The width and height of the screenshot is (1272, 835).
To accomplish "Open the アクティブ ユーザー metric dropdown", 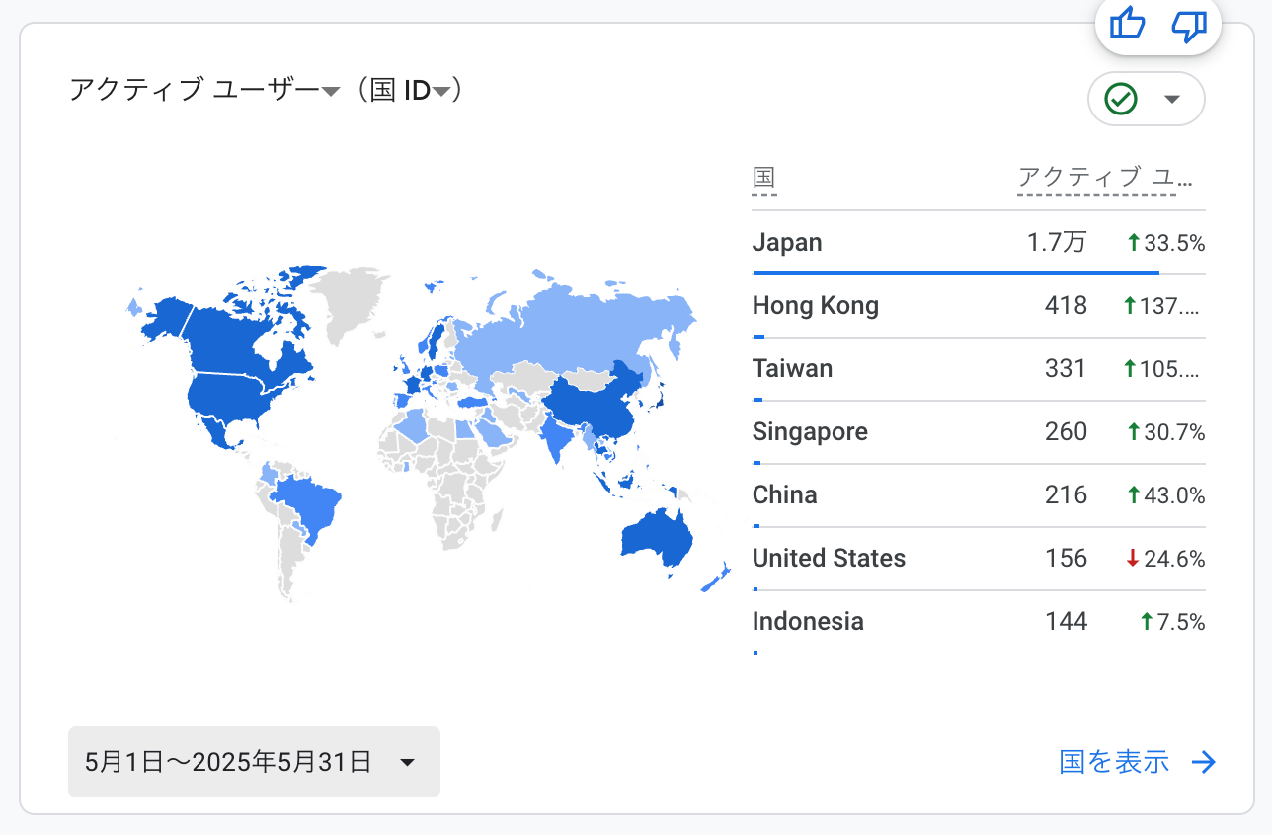I will [329, 90].
